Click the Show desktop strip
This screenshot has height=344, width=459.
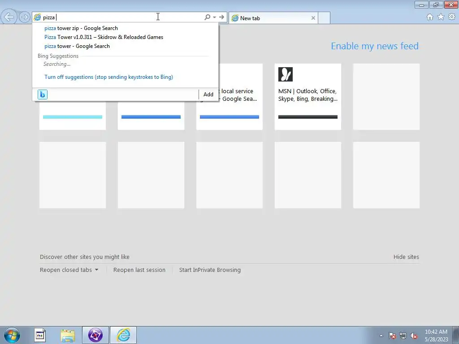(x=456, y=335)
